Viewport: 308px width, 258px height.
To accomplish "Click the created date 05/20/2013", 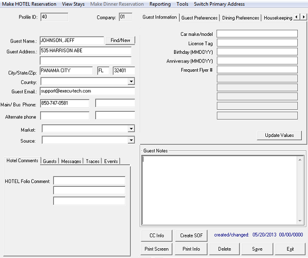I will pos(264,234).
